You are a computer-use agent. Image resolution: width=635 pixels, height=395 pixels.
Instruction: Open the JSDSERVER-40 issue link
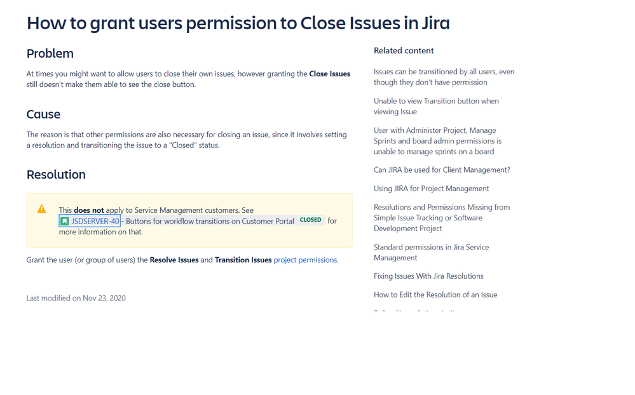tap(95, 221)
